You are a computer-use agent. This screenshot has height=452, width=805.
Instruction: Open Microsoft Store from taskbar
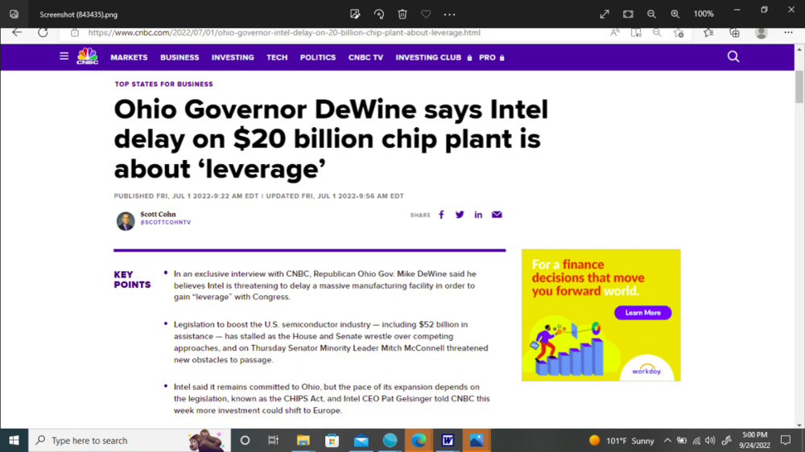coord(332,440)
